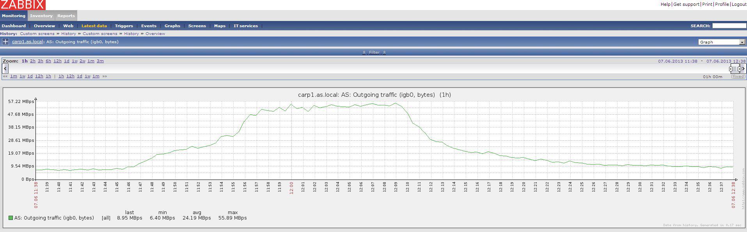Click the Zabbix logo
The image size is (747, 232).
tap(23, 5)
